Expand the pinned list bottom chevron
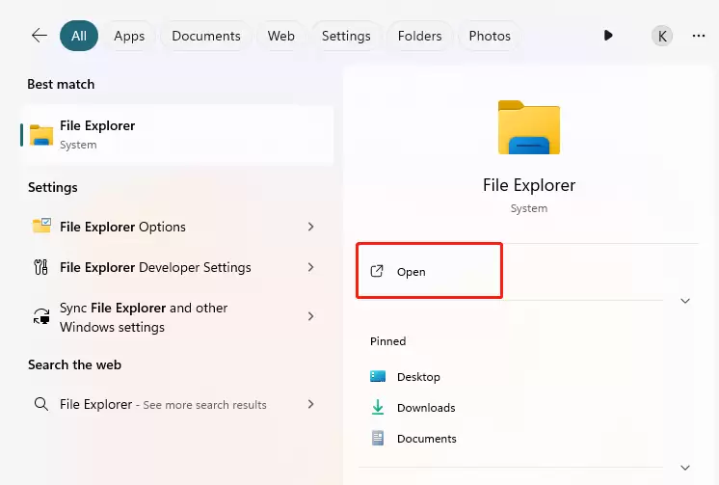Image resolution: width=719 pixels, height=485 pixels. pos(685,468)
